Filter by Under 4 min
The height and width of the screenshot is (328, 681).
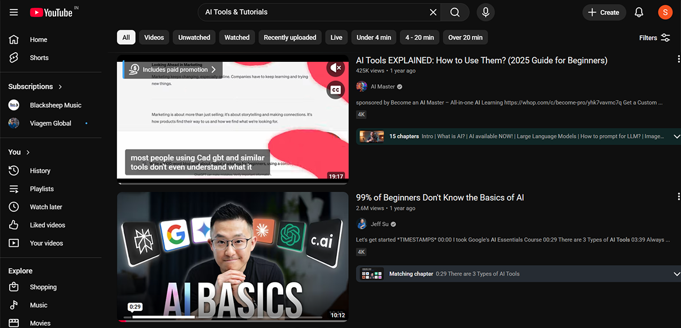[x=373, y=37]
